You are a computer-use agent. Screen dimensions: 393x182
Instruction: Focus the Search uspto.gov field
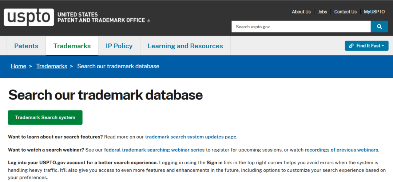click(301, 27)
